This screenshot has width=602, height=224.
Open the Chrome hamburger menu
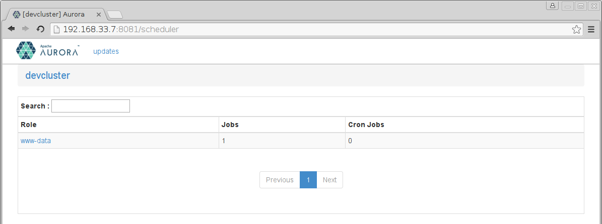point(592,30)
